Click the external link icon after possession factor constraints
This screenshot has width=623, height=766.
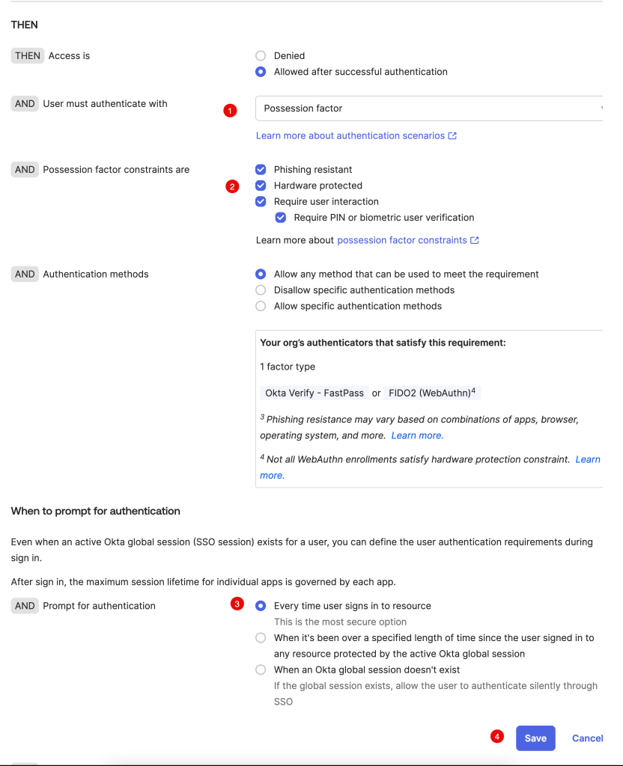[x=475, y=241]
